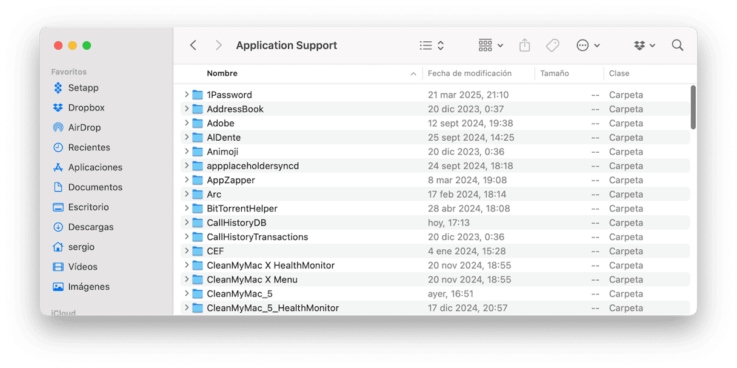Go back with the left chevron button
The image size is (737, 368).
coord(193,45)
